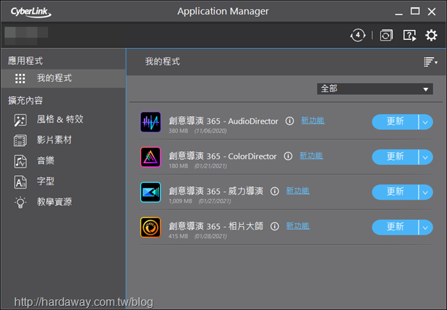Show info for AudioDirector via the (i) icon
This screenshot has width=447, height=310.
point(290,121)
